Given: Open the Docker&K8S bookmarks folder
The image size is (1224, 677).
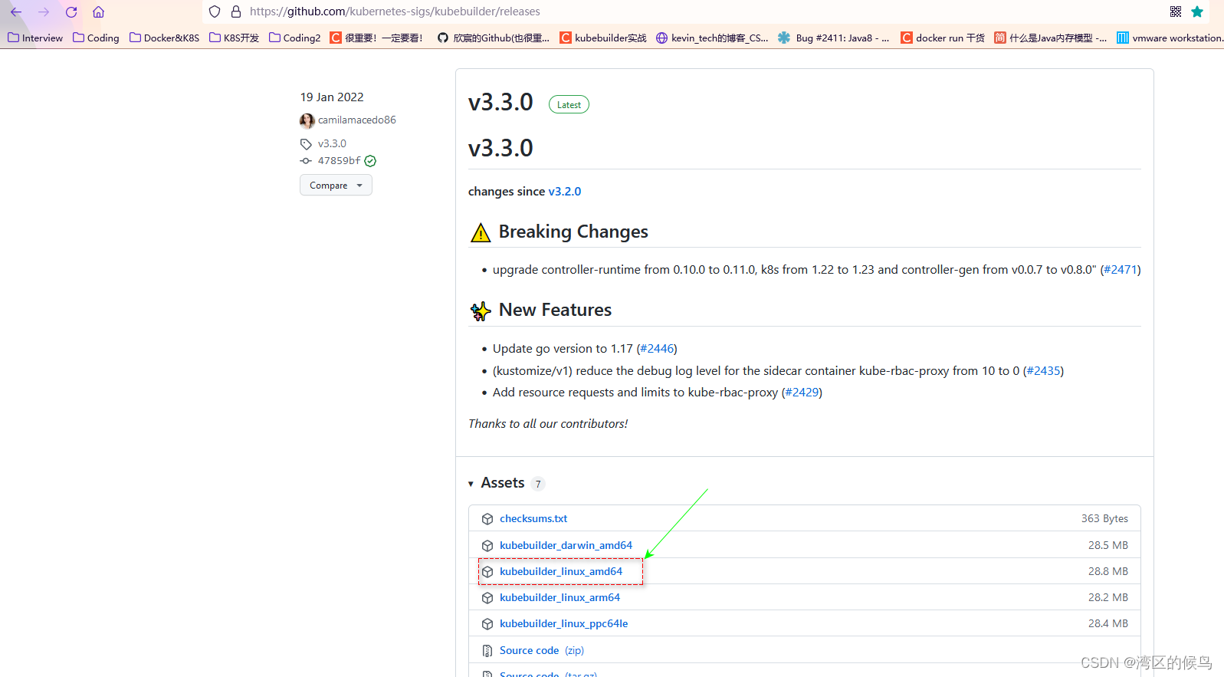Looking at the screenshot, I should click(164, 38).
